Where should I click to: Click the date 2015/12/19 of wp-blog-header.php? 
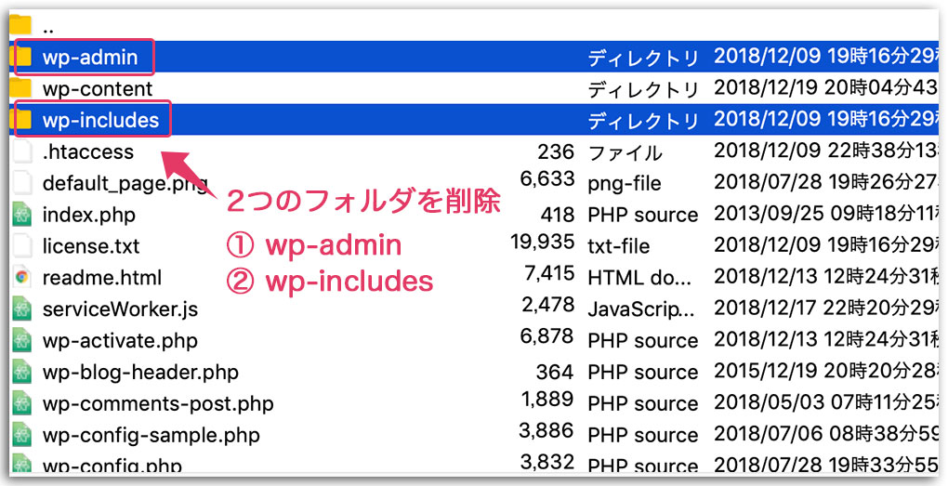click(767, 370)
